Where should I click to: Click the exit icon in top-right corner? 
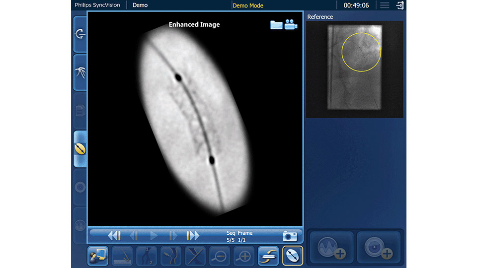(399, 5)
